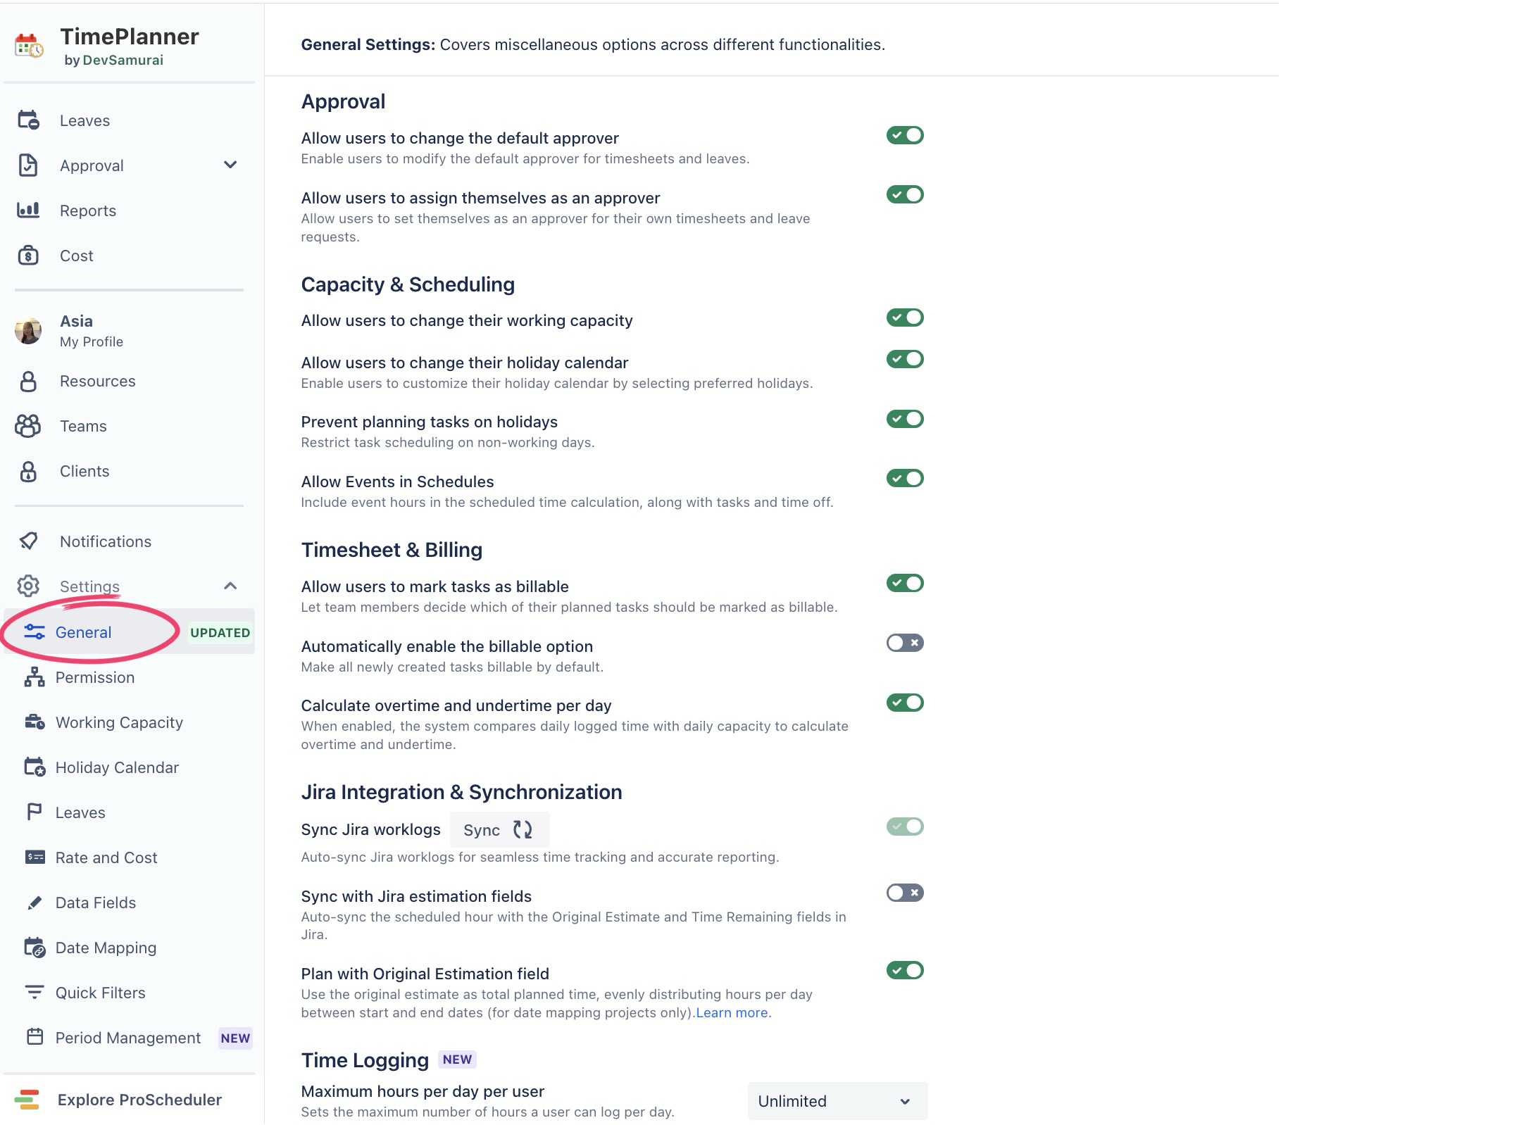The width and height of the screenshot is (1538, 1125).
Task: Turn on Sync with Jira estimation fields
Action: point(904,893)
